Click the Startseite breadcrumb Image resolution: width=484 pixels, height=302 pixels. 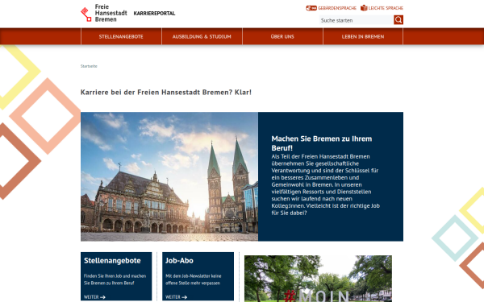(x=89, y=66)
